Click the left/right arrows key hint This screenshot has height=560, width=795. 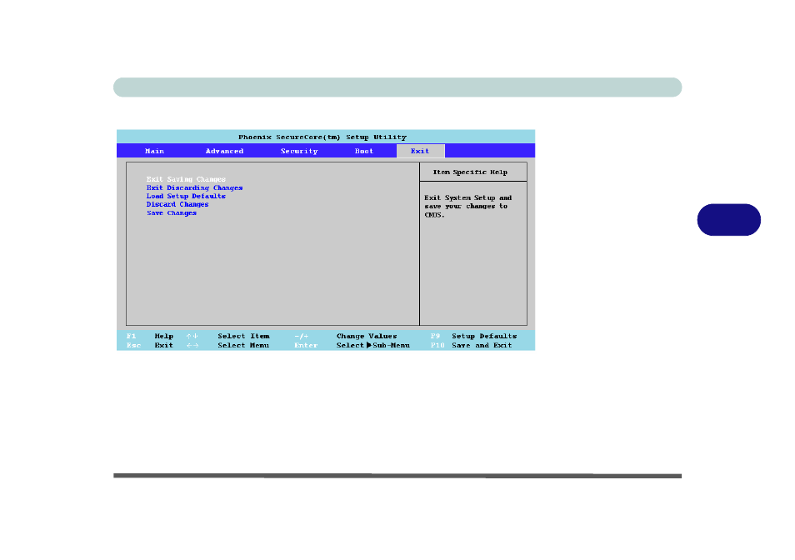[x=192, y=345]
